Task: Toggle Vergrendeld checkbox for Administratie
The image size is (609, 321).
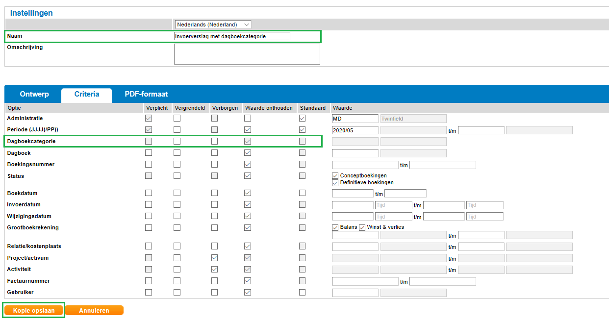Action: [x=177, y=118]
